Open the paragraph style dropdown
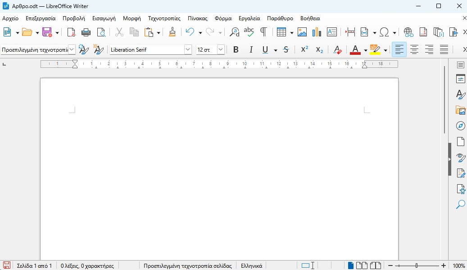The height and width of the screenshot is (270, 467). pos(72,50)
